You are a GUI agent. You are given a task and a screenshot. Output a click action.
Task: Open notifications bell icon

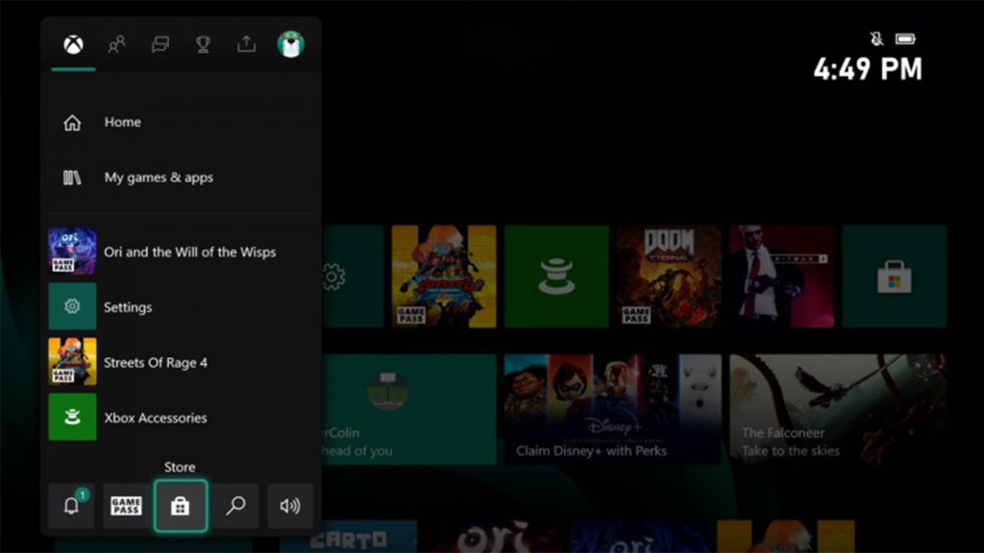click(x=71, y=506)
